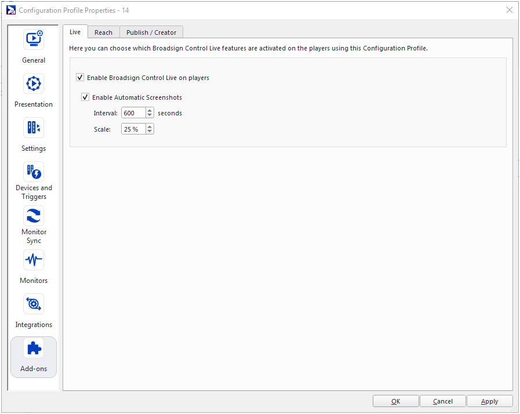520x414 pixels.
Task: Decrease the Interval value with down arrow
Action: pos(150,115)
